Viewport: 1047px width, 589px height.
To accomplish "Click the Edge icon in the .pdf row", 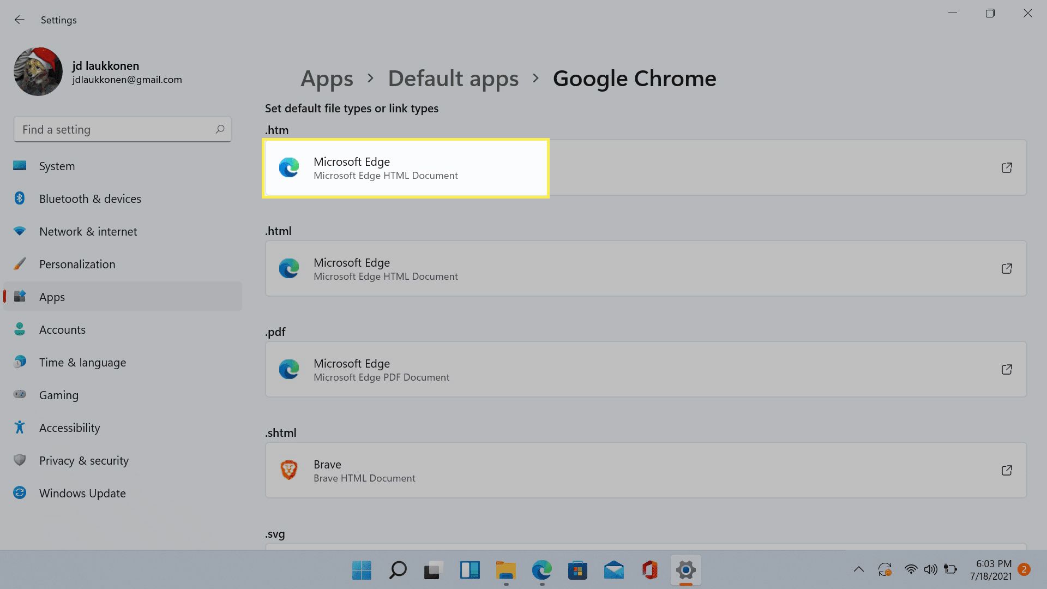I will tap(289, 369).
